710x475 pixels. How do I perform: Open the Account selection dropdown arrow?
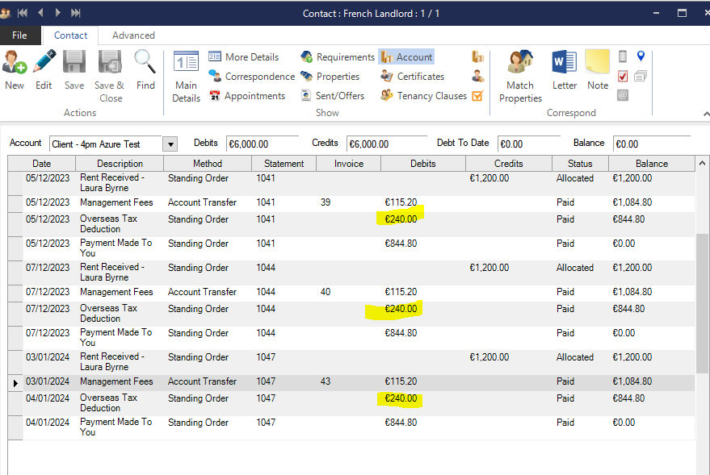[170, 144]
